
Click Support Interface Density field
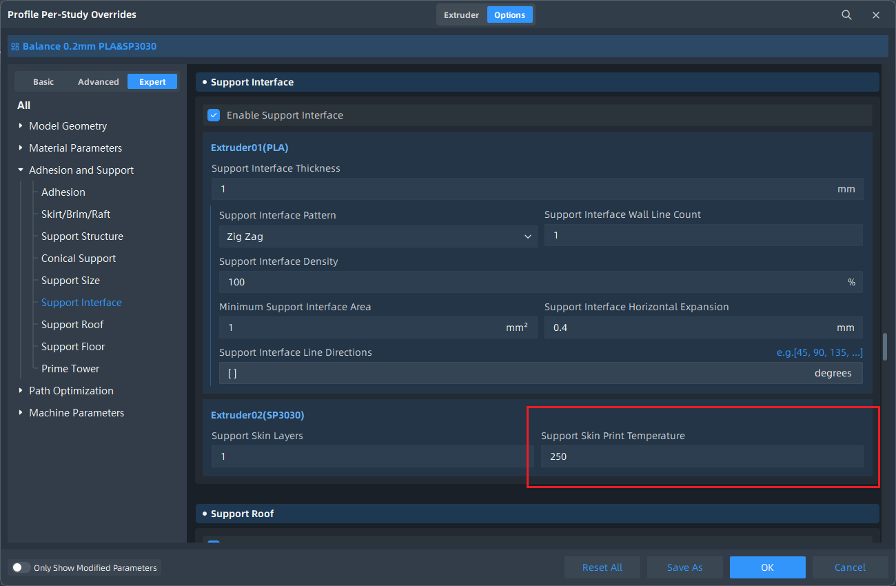pyautogui.click(x=540, y=281)
